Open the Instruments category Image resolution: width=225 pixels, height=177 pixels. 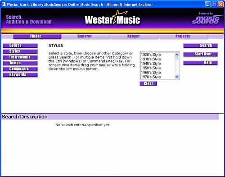pos(20,57)
